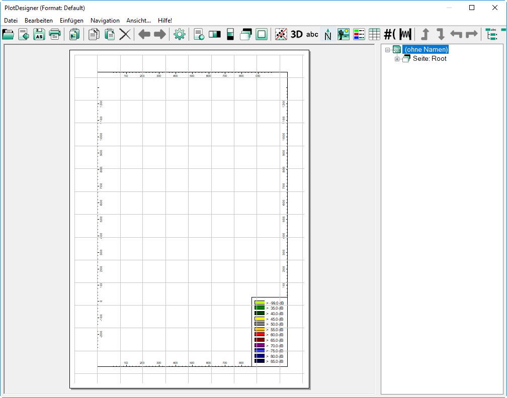Maximize the PlotDesigner window
The image size is (507, 398).
point(472,8)
